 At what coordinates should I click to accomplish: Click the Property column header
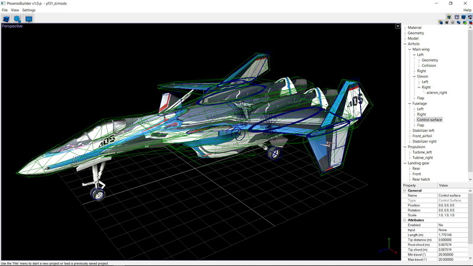[420, 185]
